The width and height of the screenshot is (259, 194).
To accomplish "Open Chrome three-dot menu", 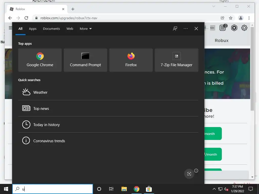I will (x=249, y=18).
